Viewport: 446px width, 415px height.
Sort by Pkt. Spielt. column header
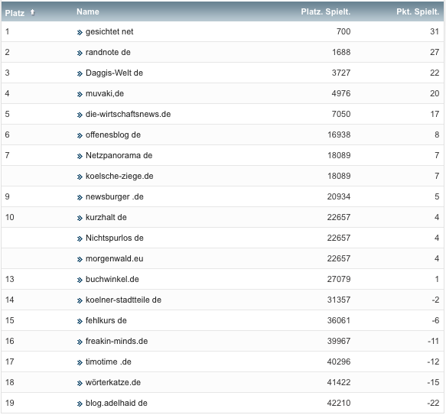418,11
